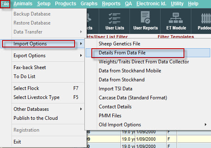Screen dimensions: 211x148
Task: Expand the Data Transfer submenu arrow
Action: [x=81, y=32]
